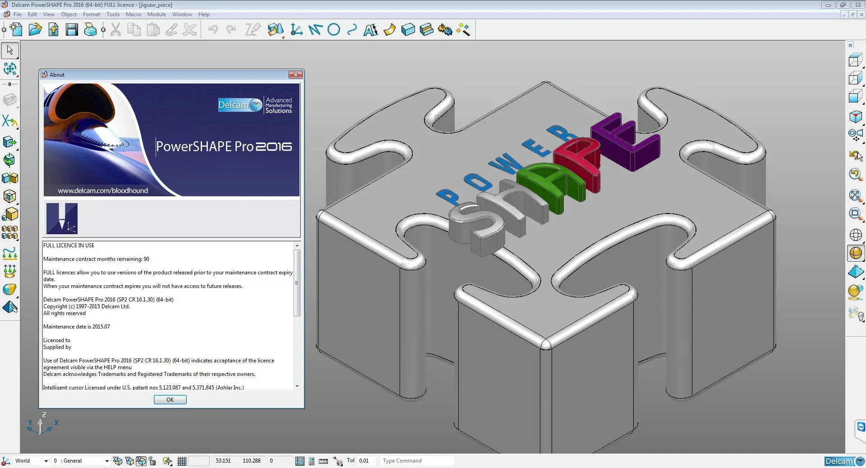Select the Line drawing tool icon
The image size is (866, 468).
[315, 30]
